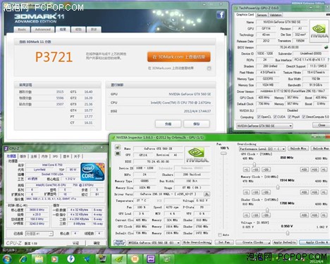Screen dimensions: 330x264
Task: Open bus interface question mark help in GPU-Z
Action: pyautogui.click(x=329, y=60)
